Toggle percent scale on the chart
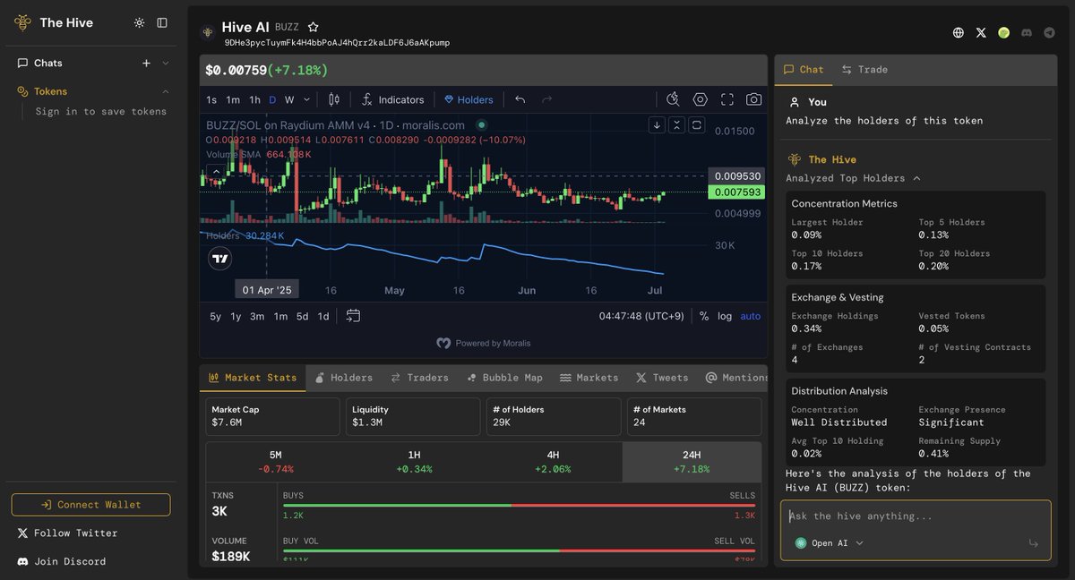 (704, 316)
